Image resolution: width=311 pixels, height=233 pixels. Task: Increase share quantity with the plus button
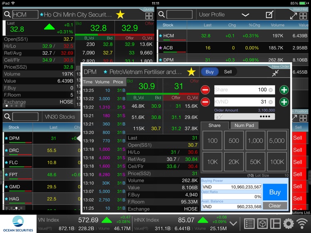point(284,90)
